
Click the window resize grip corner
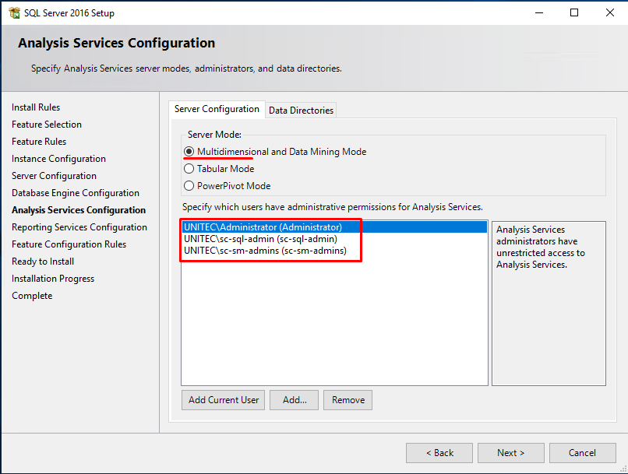[x=623, y=469]
